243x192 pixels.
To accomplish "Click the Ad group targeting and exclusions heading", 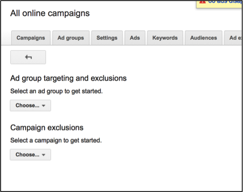I will [68, 79].
